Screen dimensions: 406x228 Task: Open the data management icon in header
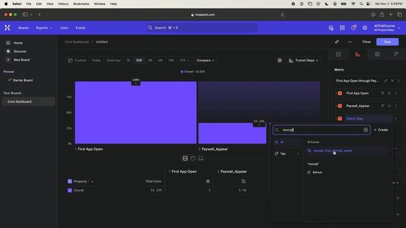331,28
